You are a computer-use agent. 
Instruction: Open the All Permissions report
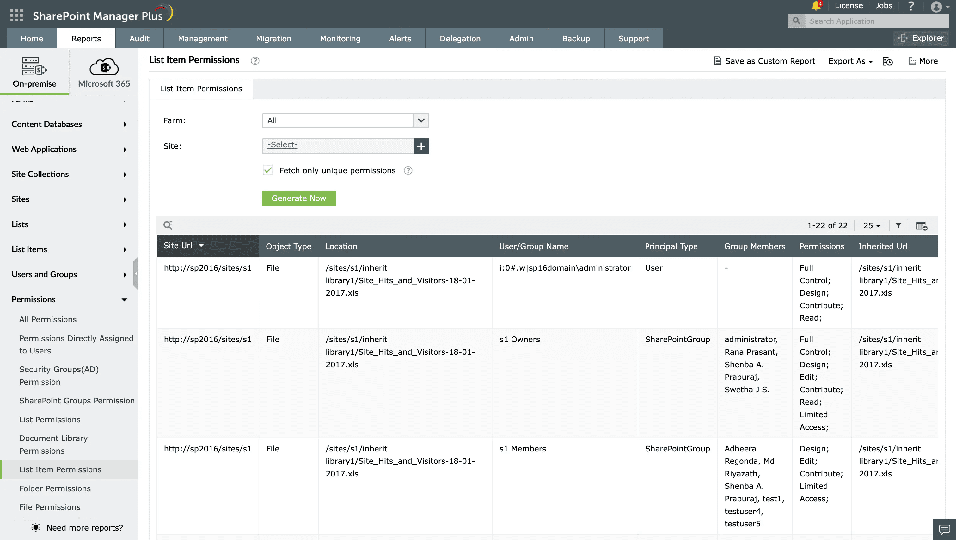(48, 320)
